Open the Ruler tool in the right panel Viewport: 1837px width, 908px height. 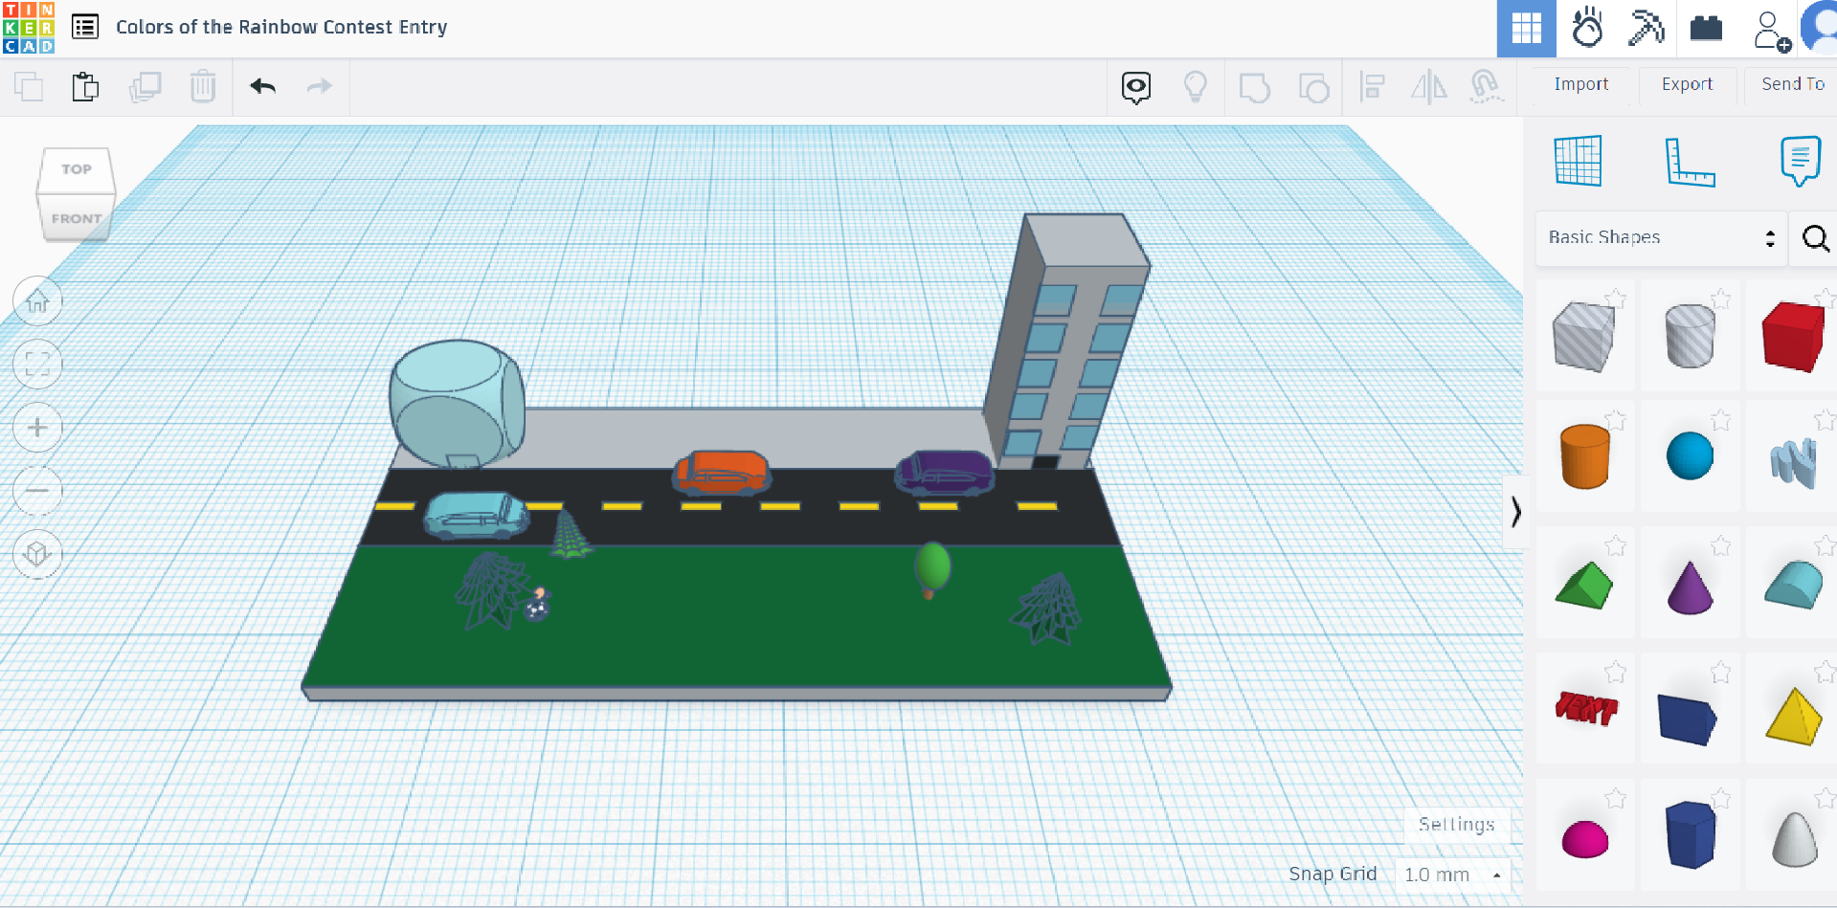pyautogui.click(x=1691, y=161)
